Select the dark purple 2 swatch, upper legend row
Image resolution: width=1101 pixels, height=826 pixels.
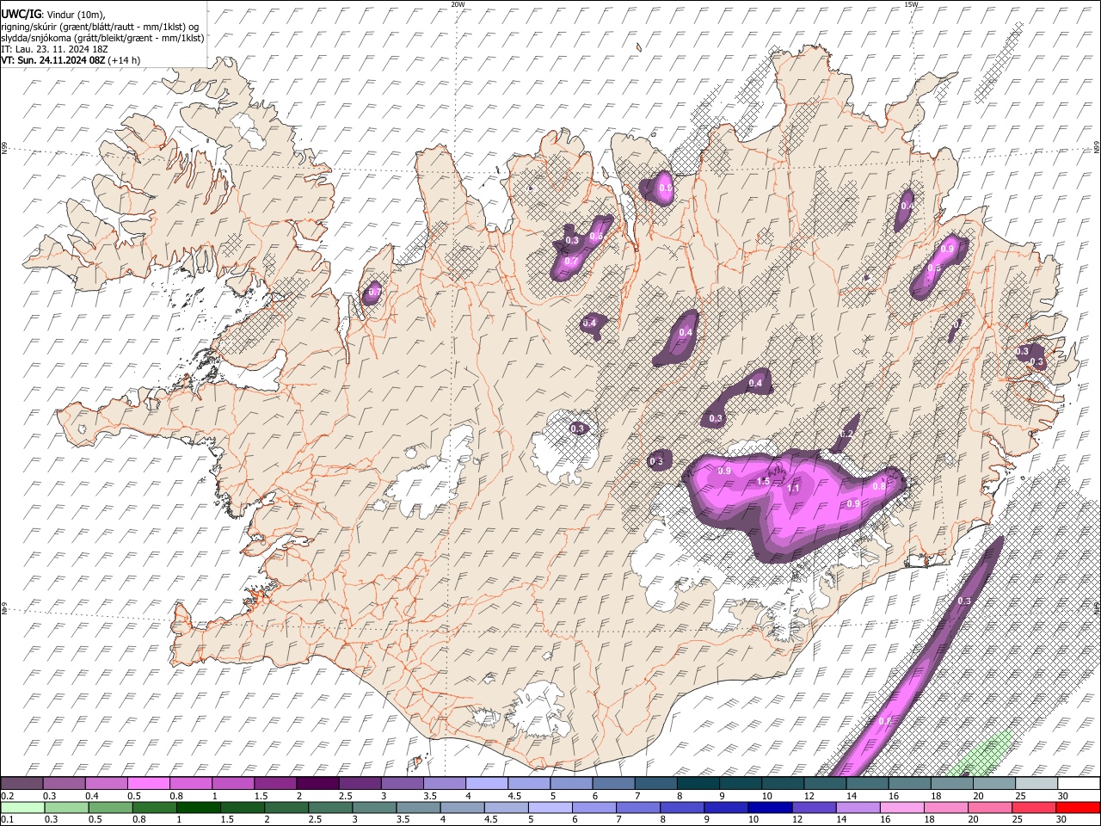tap(317, 784)
